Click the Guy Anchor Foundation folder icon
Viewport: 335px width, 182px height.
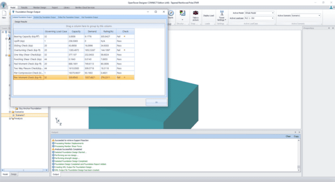[x=17, y=108]
